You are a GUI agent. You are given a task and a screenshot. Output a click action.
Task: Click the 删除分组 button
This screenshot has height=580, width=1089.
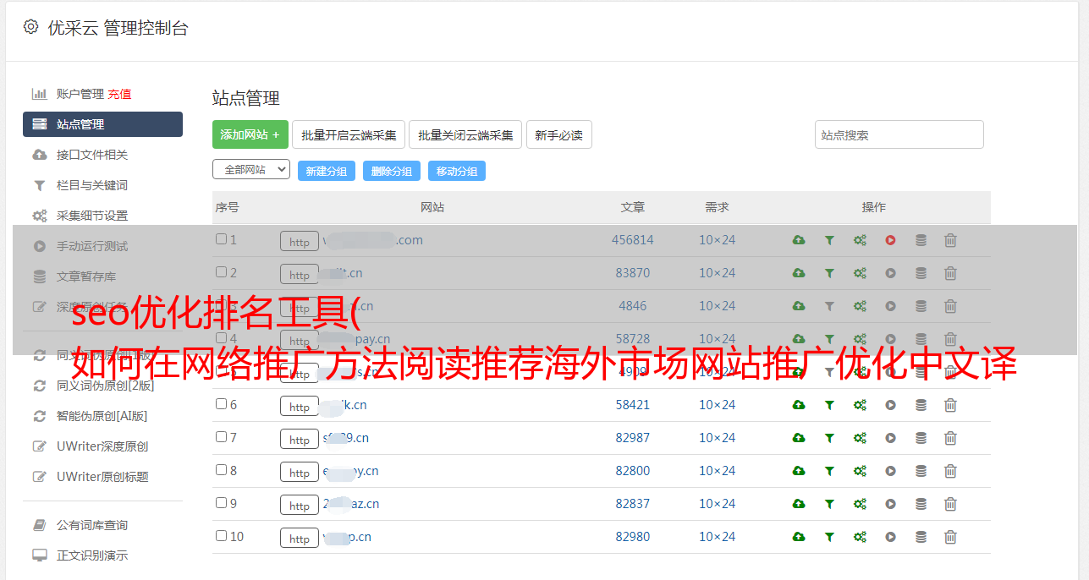pos(392,171)
